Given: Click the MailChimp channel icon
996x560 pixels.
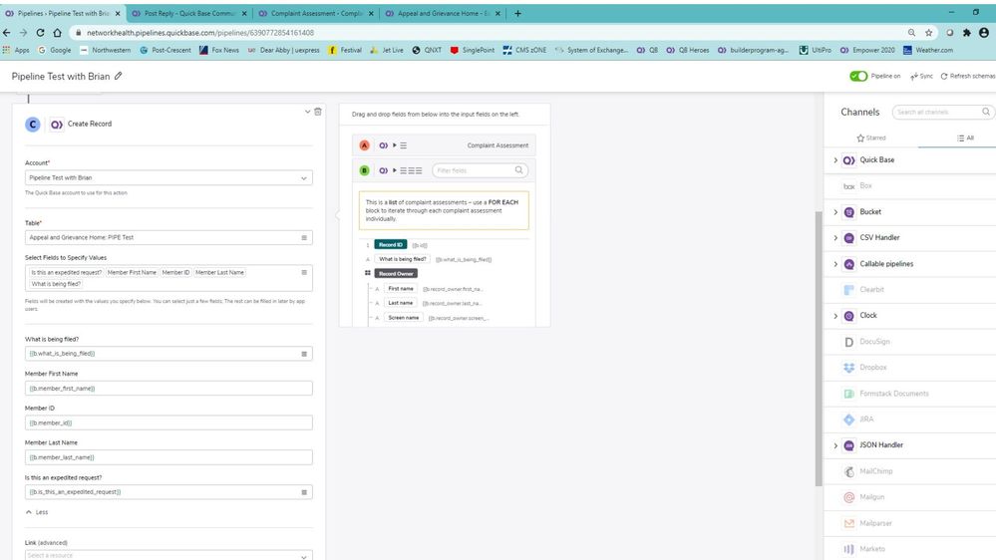Looking at the screenshot, I should click(x=848, y=471).
